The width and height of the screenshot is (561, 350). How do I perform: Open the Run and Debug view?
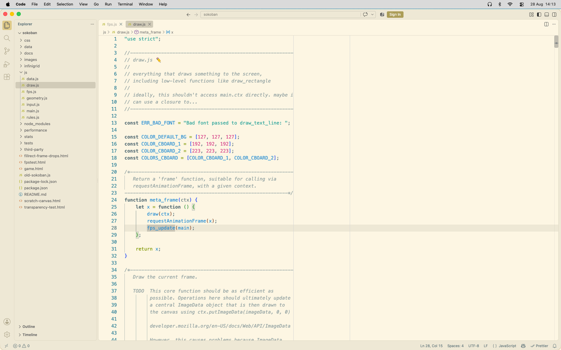(7, 64)
